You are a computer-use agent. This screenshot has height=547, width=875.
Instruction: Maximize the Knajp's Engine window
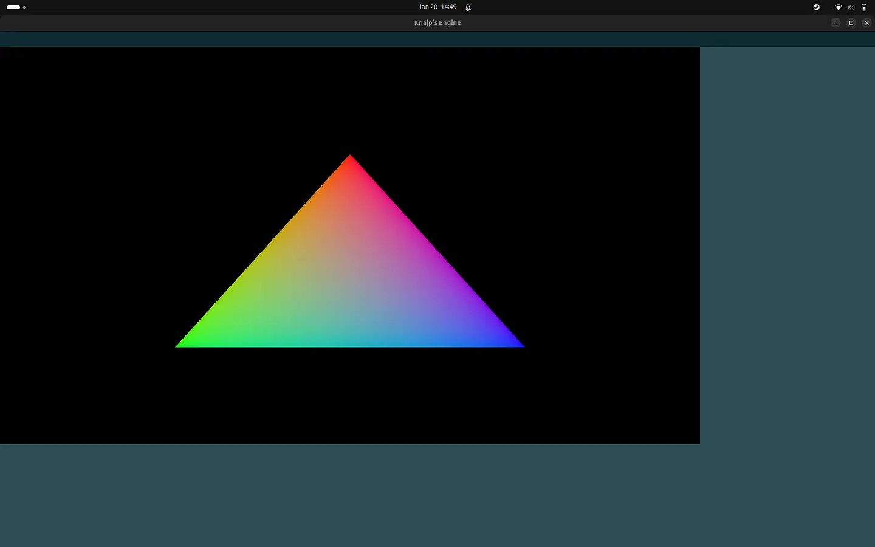point(851,22)
